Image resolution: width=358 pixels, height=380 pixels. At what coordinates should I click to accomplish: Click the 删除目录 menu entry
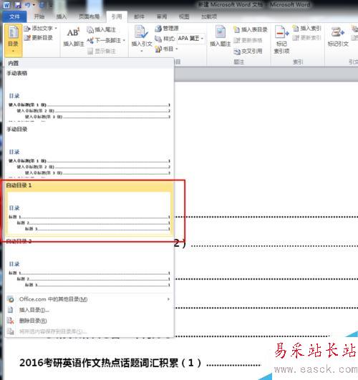tap(89, 321)
